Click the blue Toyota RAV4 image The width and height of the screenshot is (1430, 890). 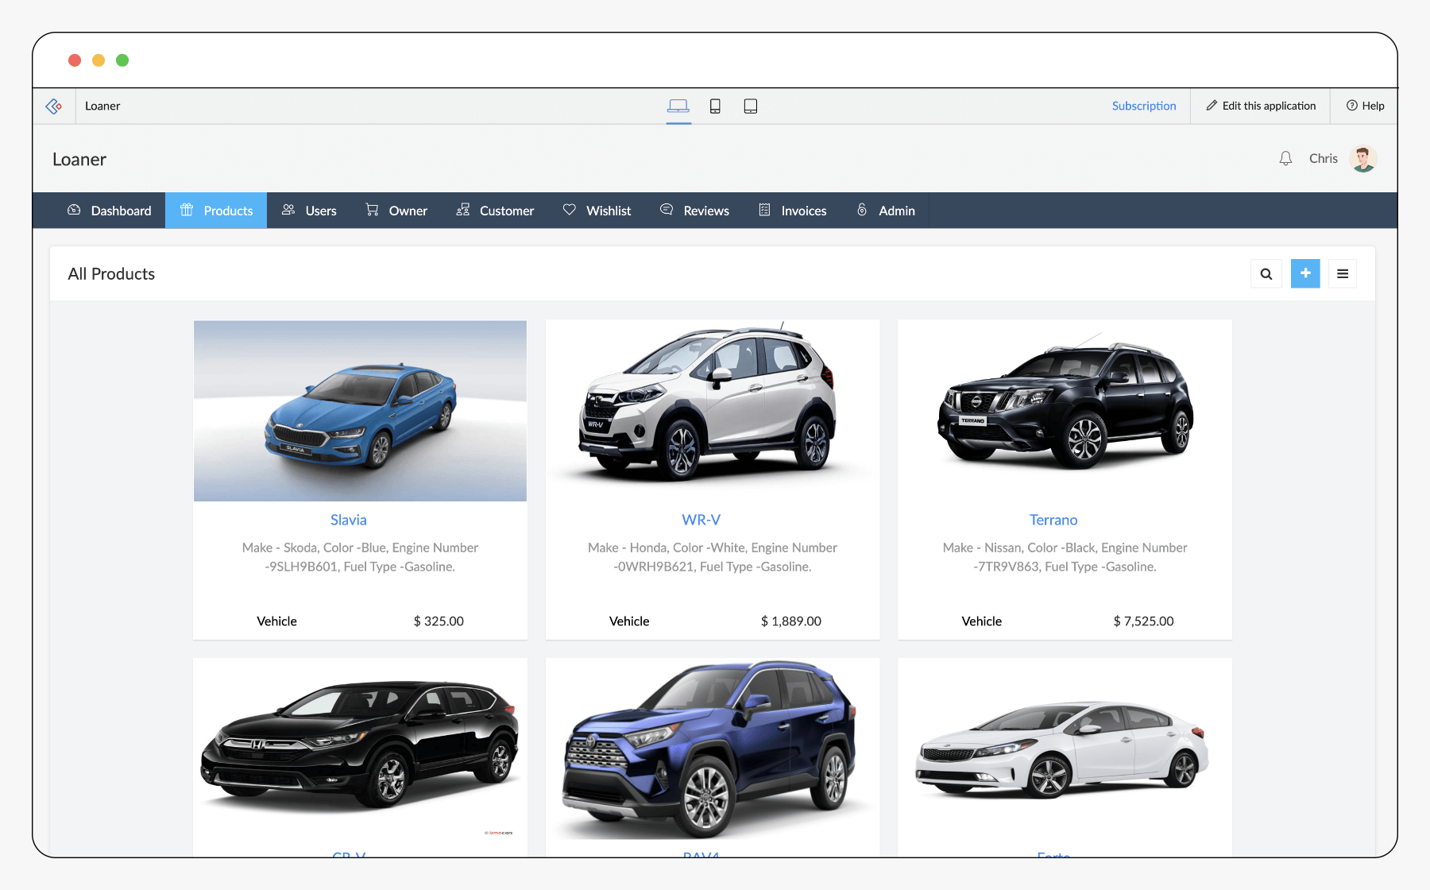click(713, 749)
